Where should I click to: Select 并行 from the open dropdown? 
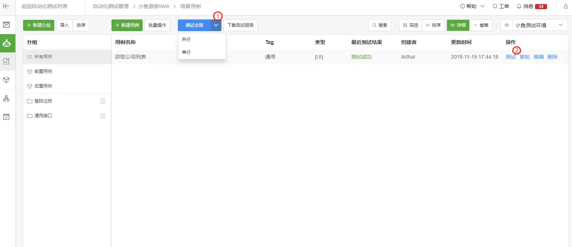[x=186, y=39]
